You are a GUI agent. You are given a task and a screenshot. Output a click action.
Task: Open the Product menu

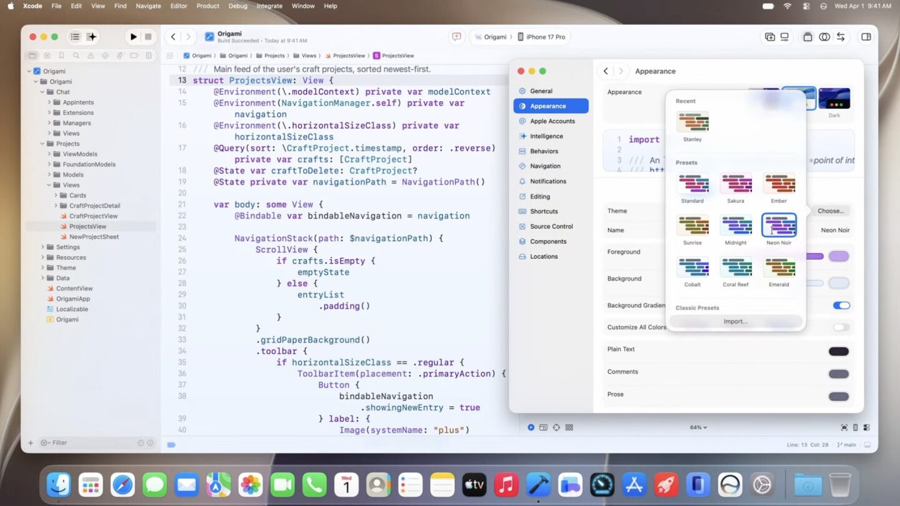pyautogui.click(x=207, y=6)
